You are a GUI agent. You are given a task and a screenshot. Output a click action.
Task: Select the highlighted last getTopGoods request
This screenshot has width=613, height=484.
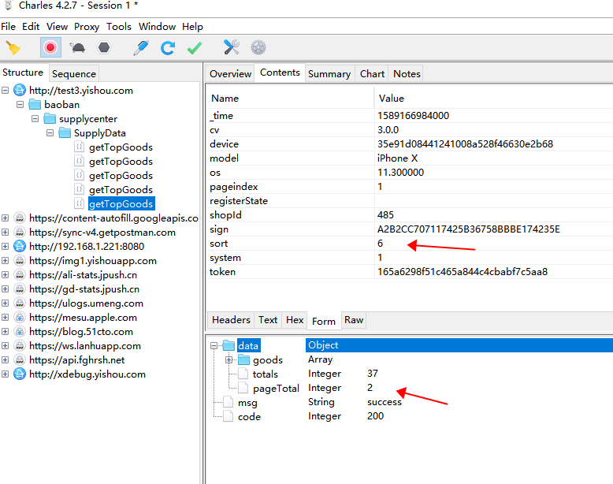121,204
